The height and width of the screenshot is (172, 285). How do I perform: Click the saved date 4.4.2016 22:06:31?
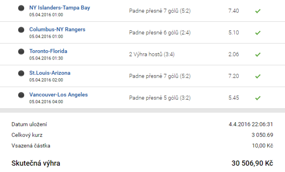click(x=251, y=124)
